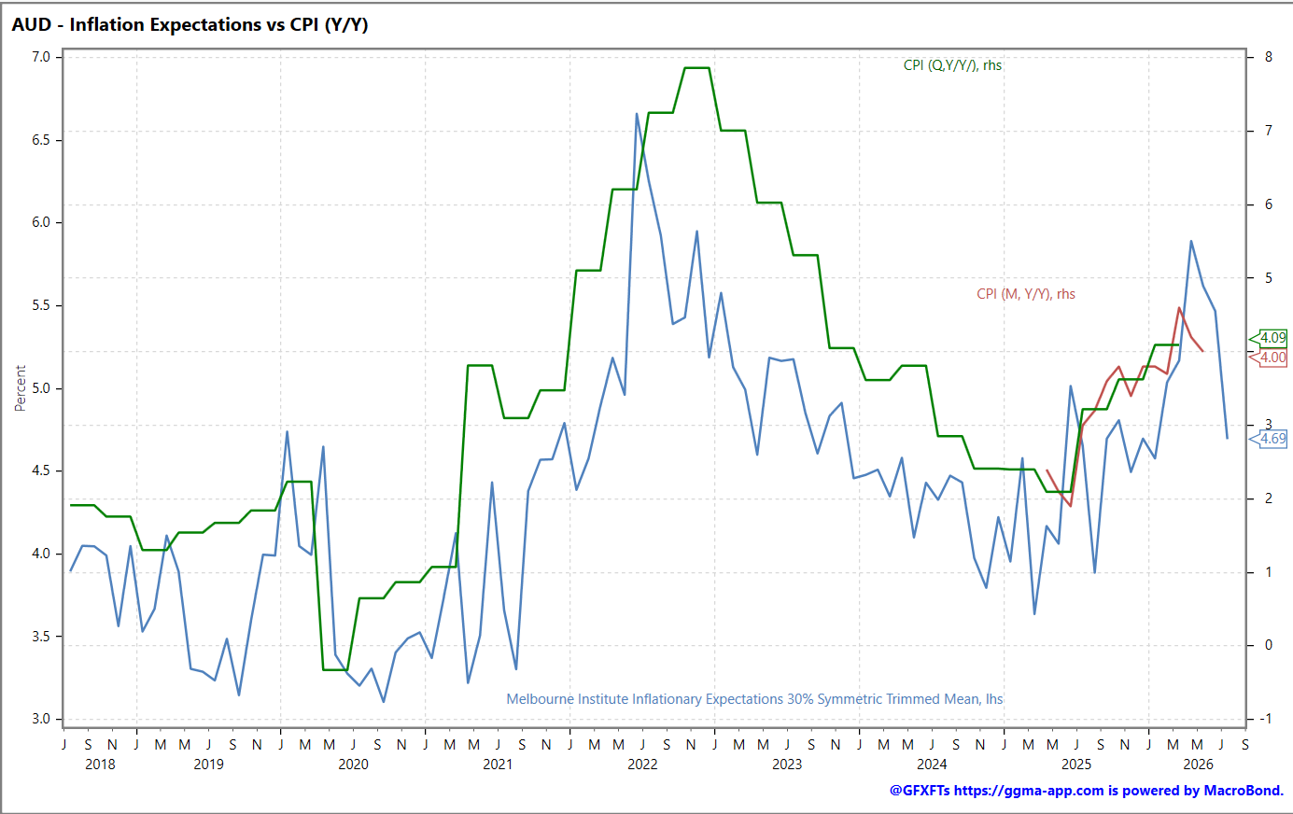This screenshot has width=1293, height=814.
Task: Click the 2019 year label on the time axis
Action: coord(208,765)
